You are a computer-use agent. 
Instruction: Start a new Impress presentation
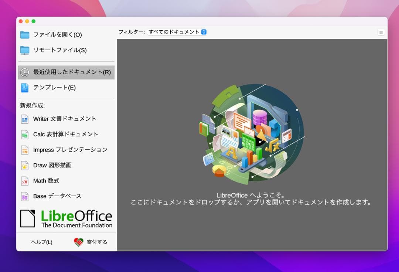point(70,150)
